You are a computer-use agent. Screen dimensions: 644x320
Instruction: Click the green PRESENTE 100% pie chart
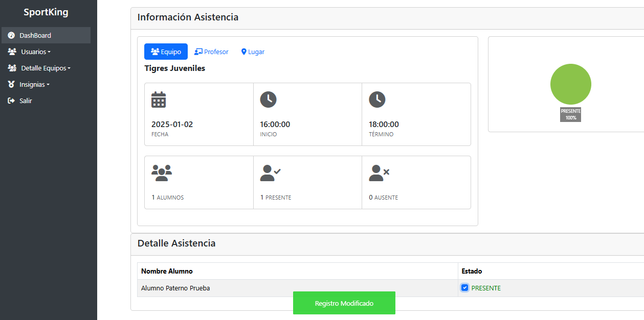tap(570, 84)
